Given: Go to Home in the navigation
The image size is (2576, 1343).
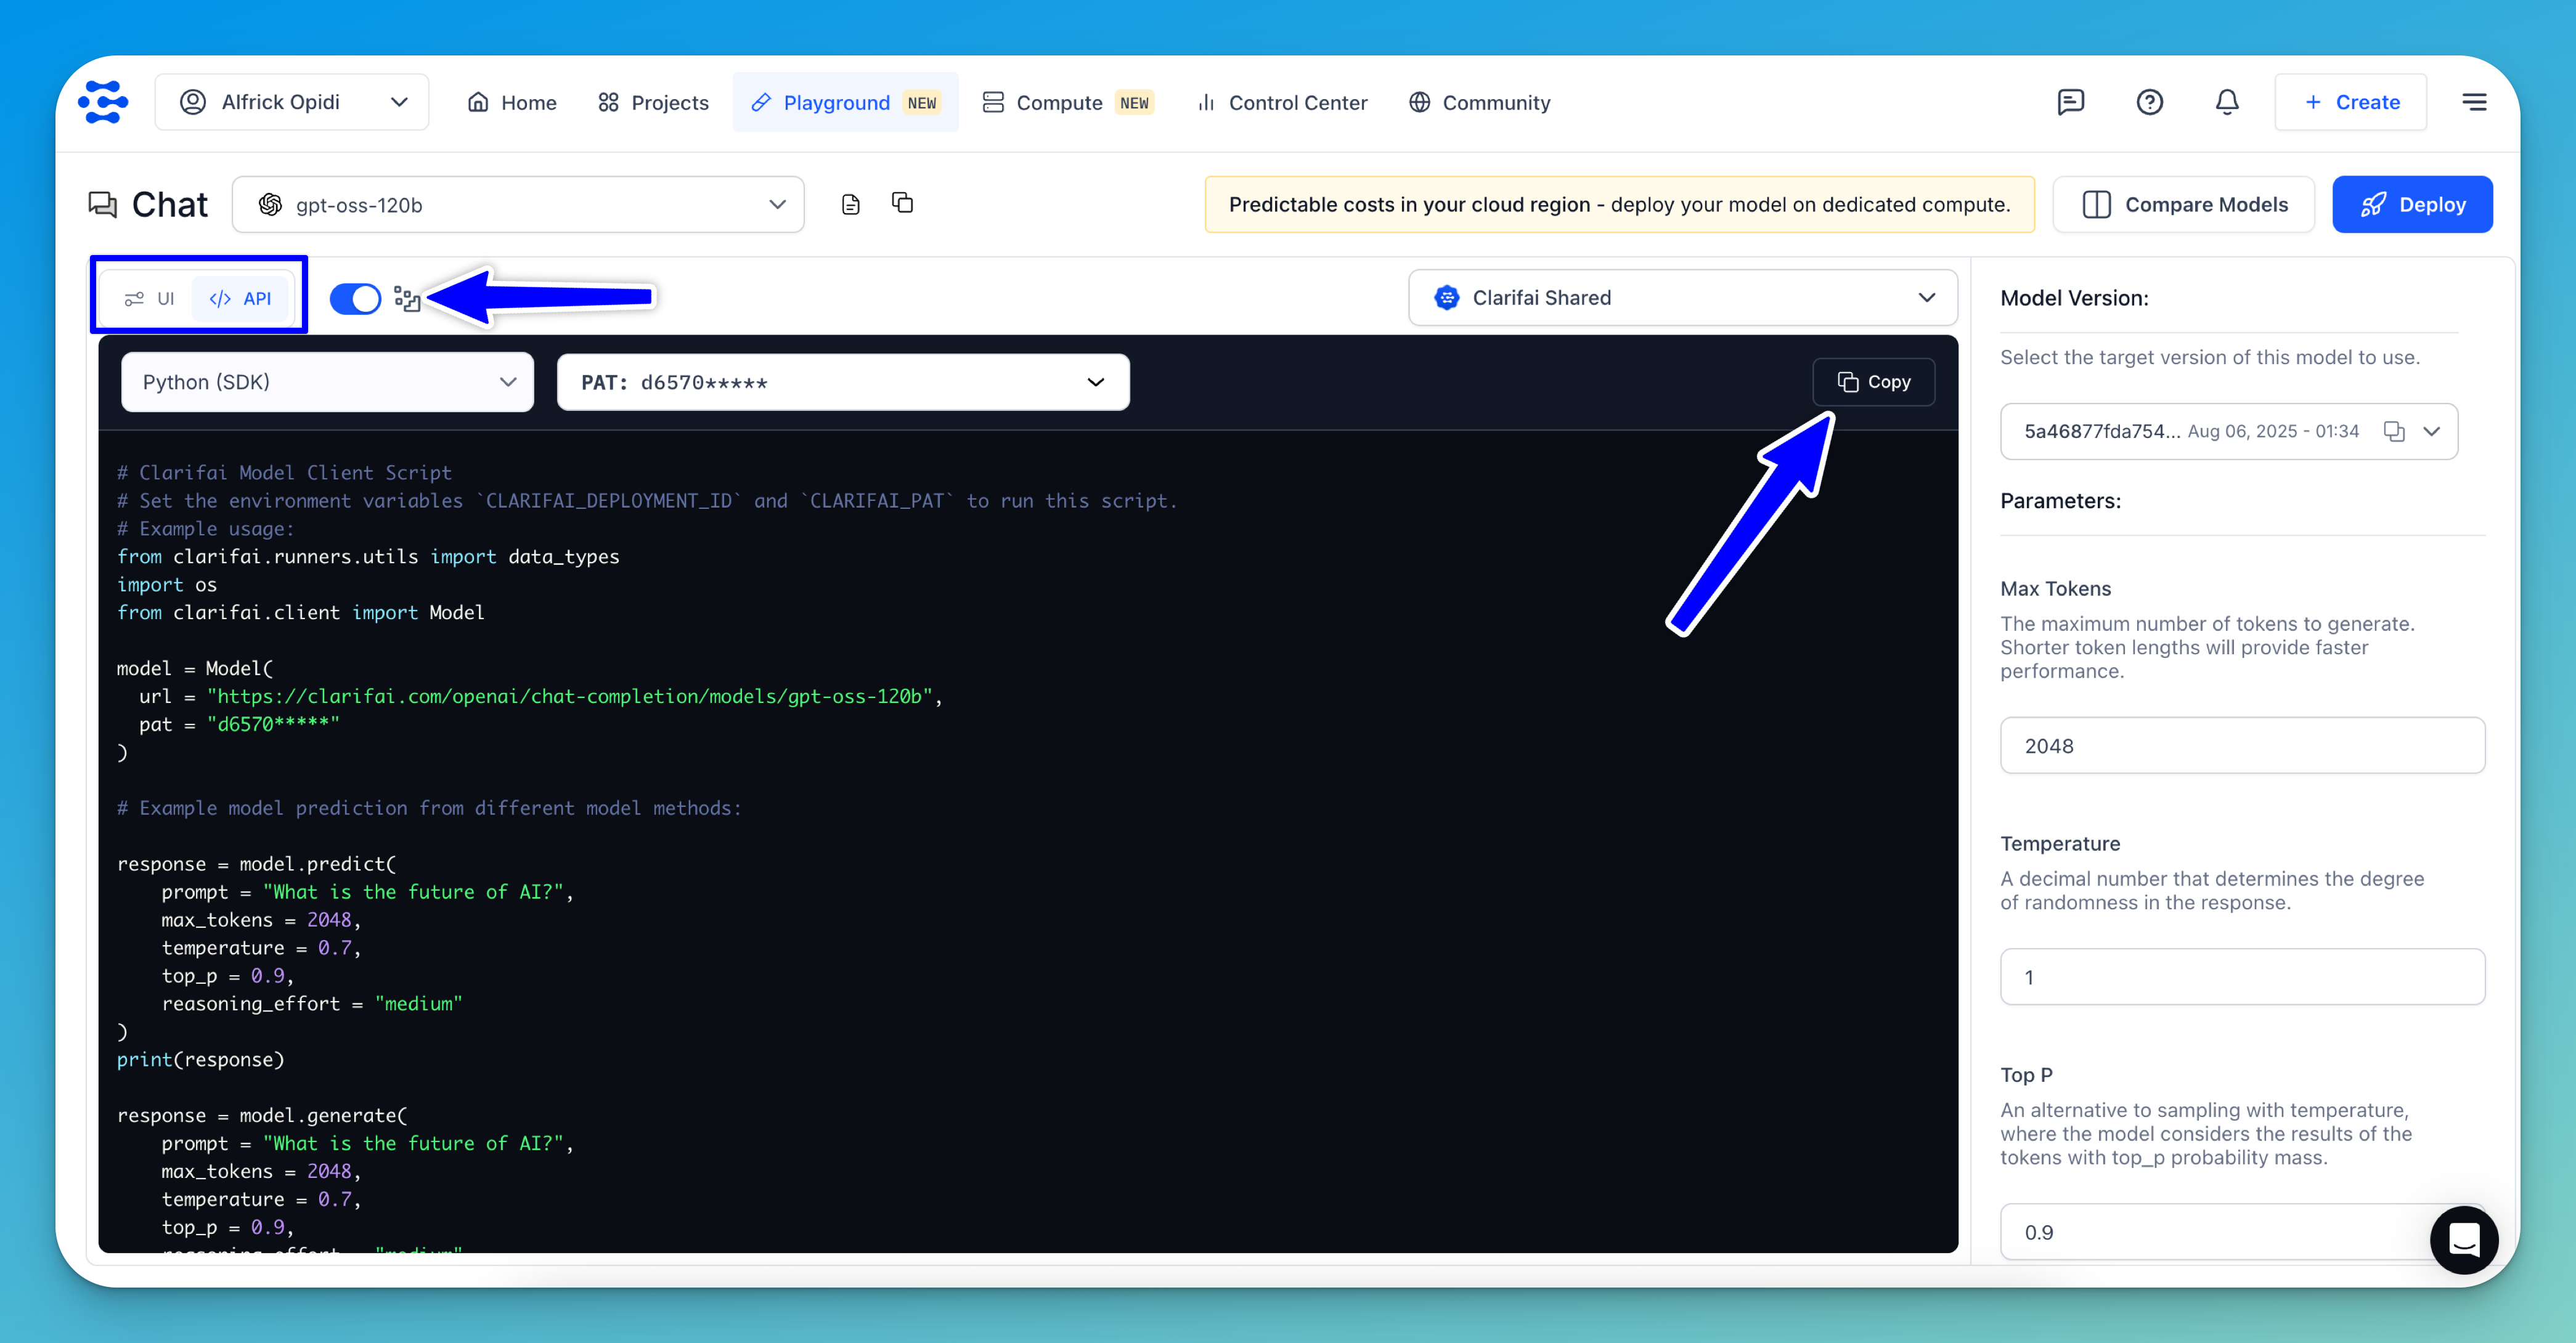Looking at the screenshot, I should click(x=512, y=102).
